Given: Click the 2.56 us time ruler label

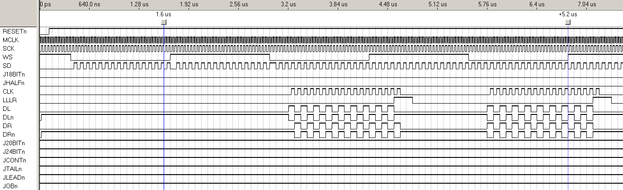Looking at the screenshot, I should point(239,5).
